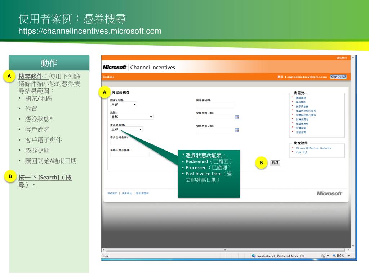Click the 憑券號碼 bullet in the 動作 panel

coord(37,151)
